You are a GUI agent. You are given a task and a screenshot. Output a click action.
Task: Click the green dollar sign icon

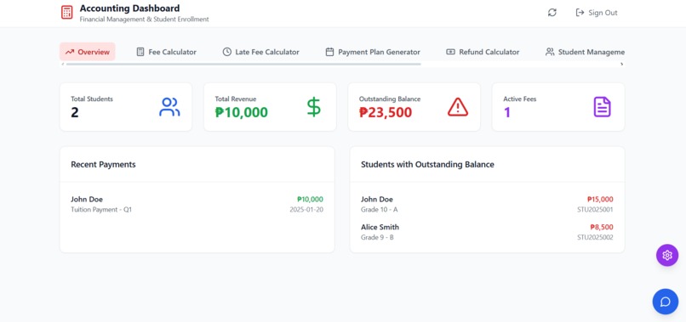pos(314,107)
